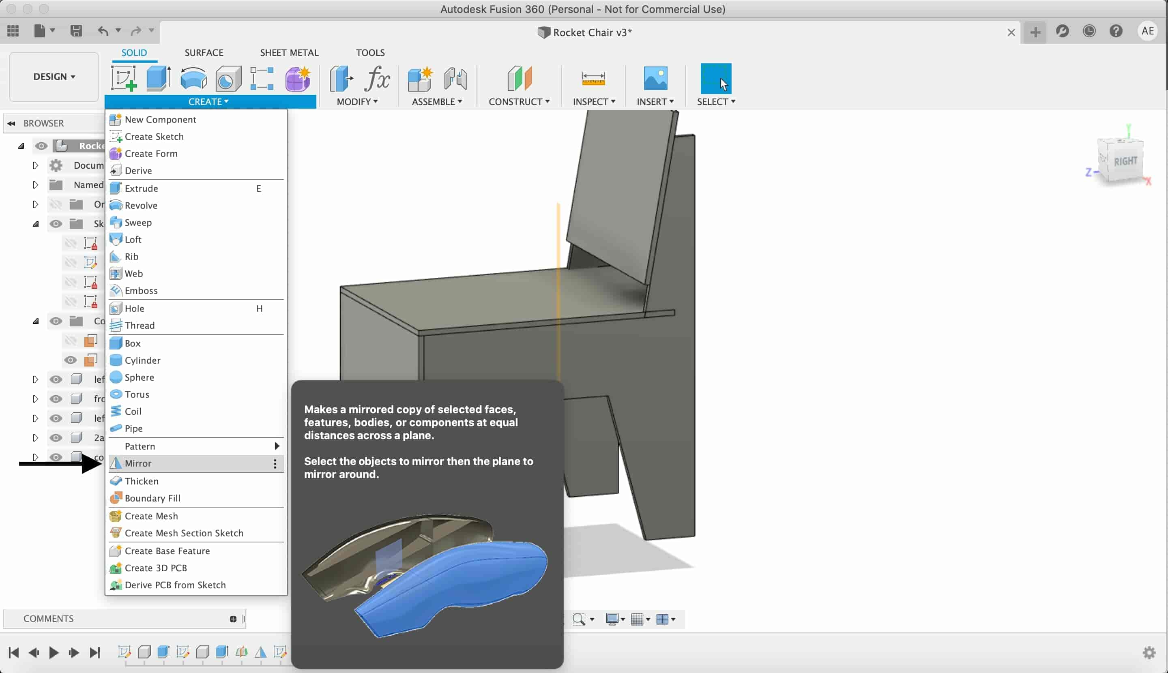Choose Boundary Fill from the Create menu
Image resolution: width=1168 pixels, height=673 pixels.
pyautogui.click(x=196, y=498)
